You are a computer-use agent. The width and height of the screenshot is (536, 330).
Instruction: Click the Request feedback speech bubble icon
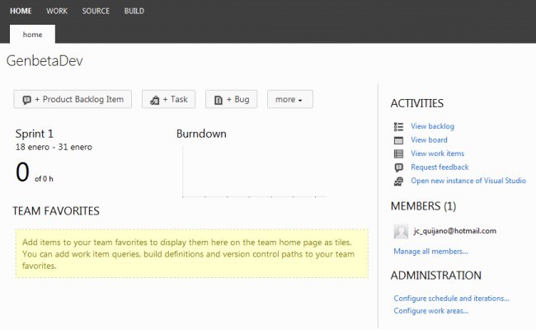pyautogui.click(x=398, y=167)
